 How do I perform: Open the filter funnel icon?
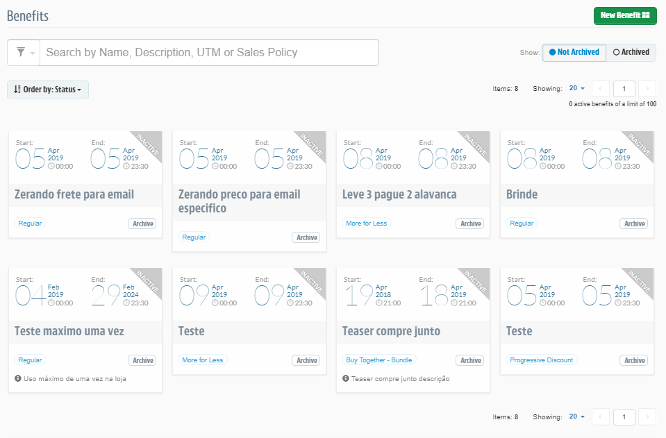[20, 52]
